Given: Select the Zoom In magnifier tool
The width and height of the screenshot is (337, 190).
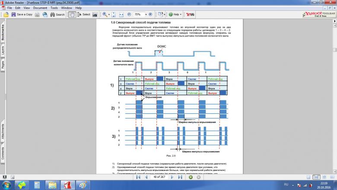Looking at the screenshot, I should tap(105, 14).
